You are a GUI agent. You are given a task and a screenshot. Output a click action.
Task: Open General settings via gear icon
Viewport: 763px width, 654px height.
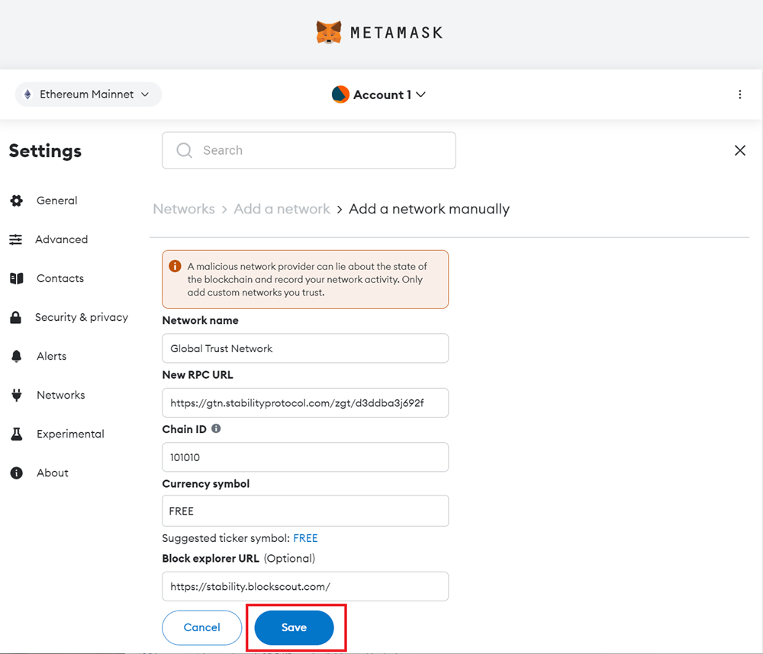17,200
